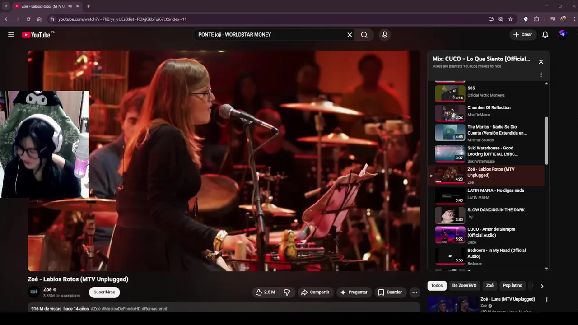This screenshot has height=325, width=578.
Task: Go forward in browser history
Action: point(18,19)
